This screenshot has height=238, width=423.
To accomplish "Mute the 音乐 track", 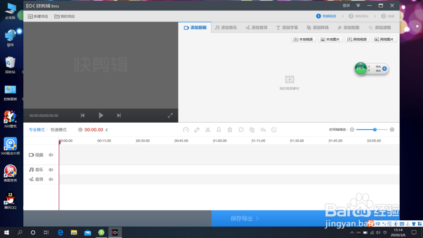I will click(51, 170).
